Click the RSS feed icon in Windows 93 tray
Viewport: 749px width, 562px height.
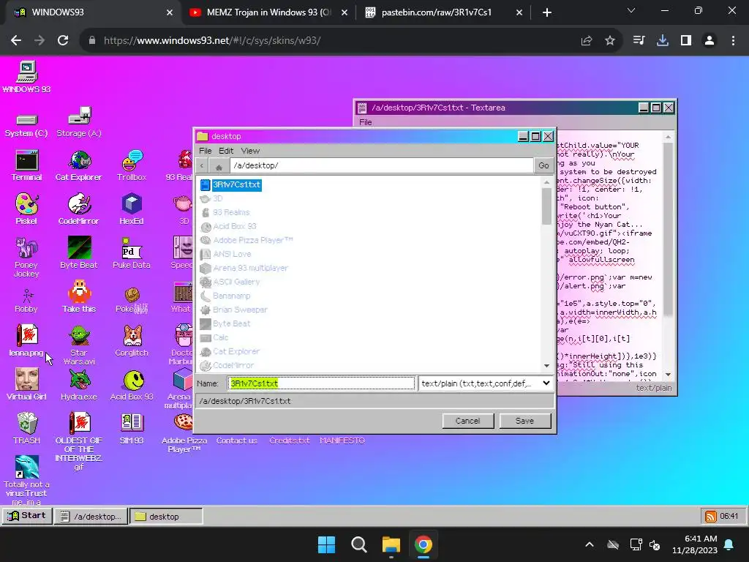pyautogui.click(x=711, y=516)
